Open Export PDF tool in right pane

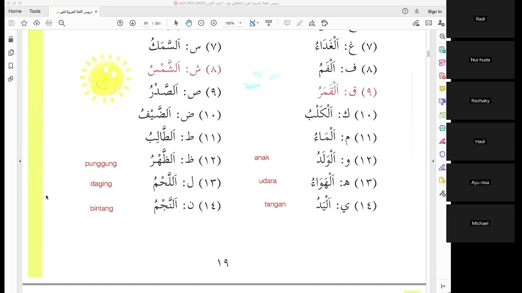pyautogui.click(x=442, y=50)
